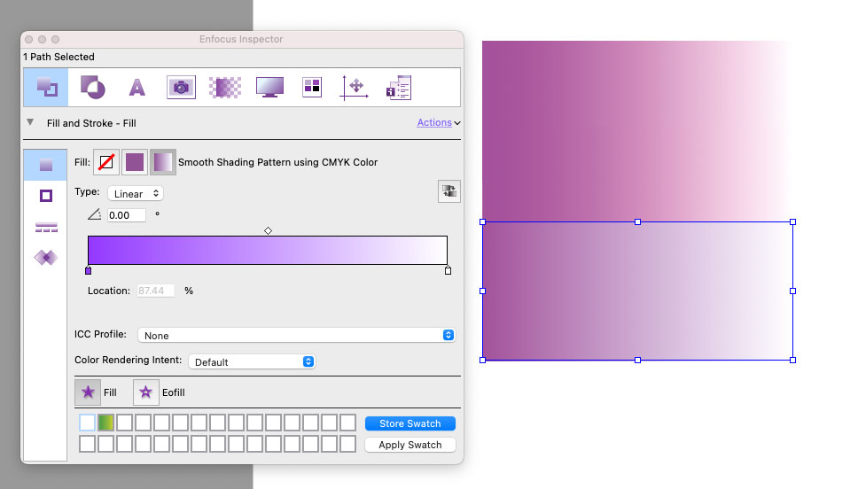Open the Image camera category icon
The width and height of the screenshot is (858, 489).
(181, 87)
